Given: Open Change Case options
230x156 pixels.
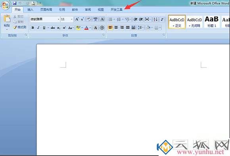Looking at the screenshot, I should [x=71, y=28].
